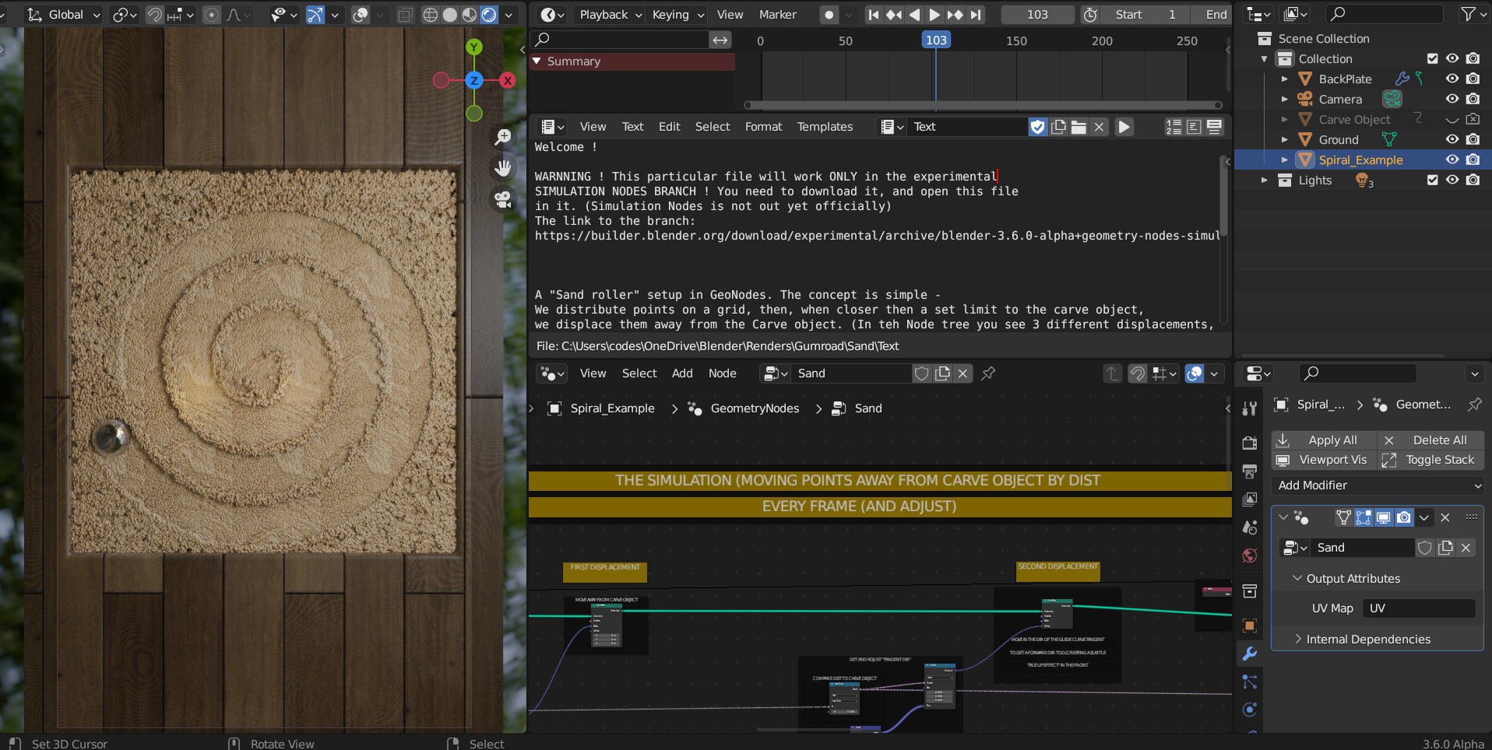Toggle camera view with camera gizmo icon
Viewport: 1492px width, 750px height.
[503, 199]
